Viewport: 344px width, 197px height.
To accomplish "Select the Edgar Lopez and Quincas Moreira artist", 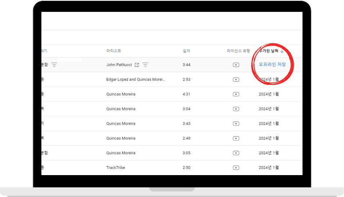I will pyautogui.click(x=136, y=79).
